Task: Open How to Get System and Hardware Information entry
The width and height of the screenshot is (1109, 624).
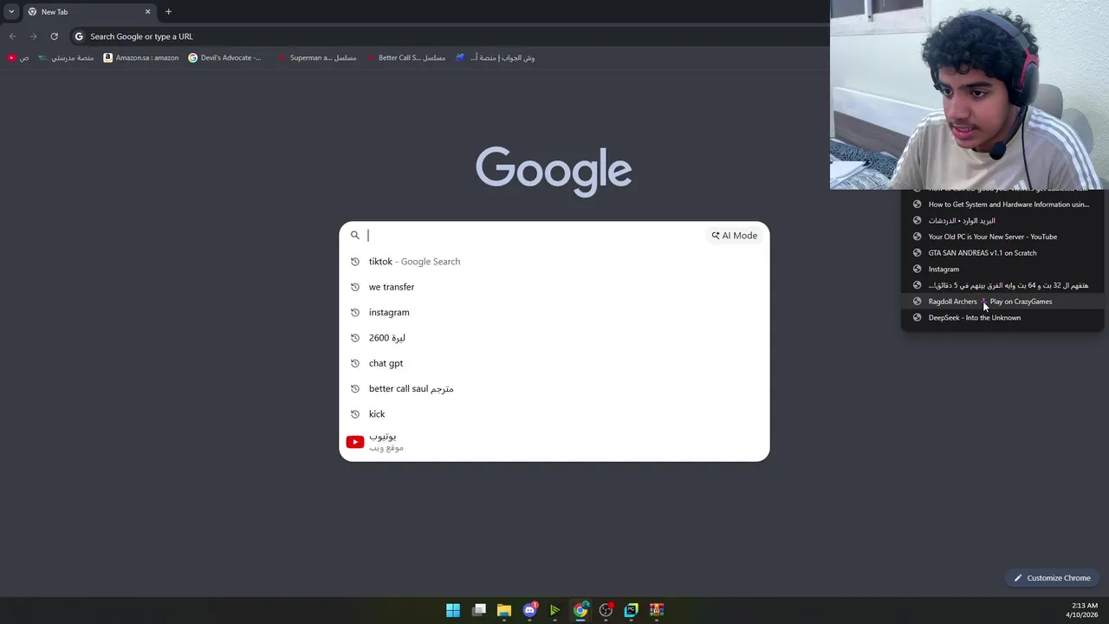Action: [x=1003, y=205]
